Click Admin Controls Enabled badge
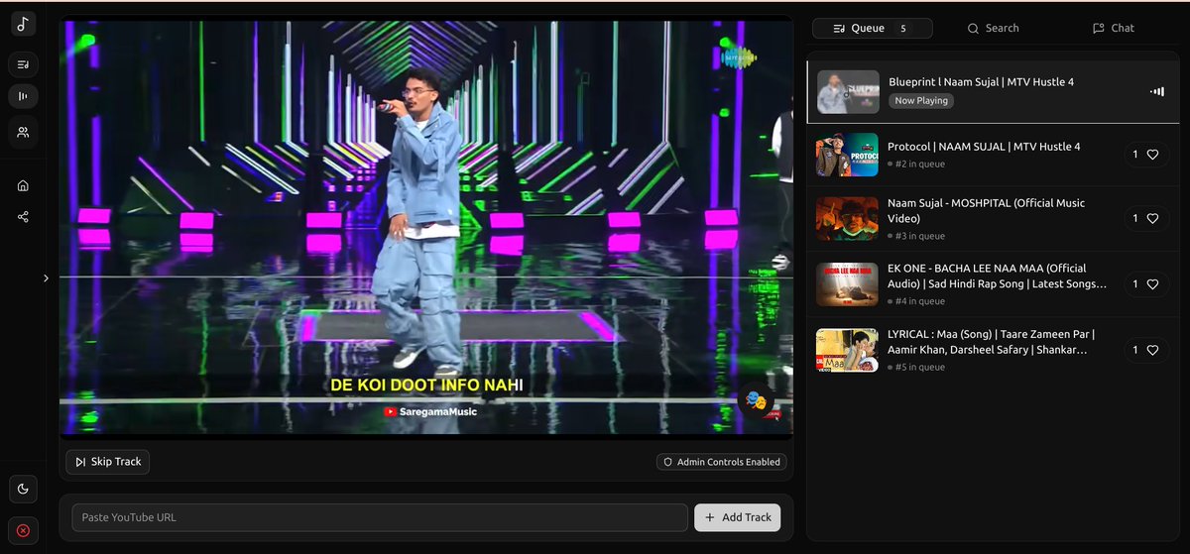Screen dimensions: 1190x554 721,462
